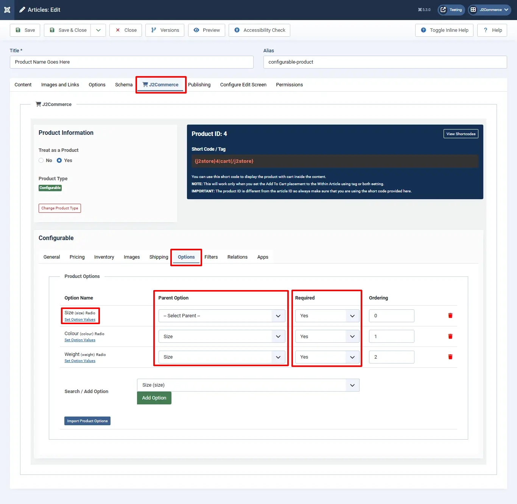Open Configure Edit Screen tab
Viewport: 517px width, 504px height.
(x=243, y=85)
